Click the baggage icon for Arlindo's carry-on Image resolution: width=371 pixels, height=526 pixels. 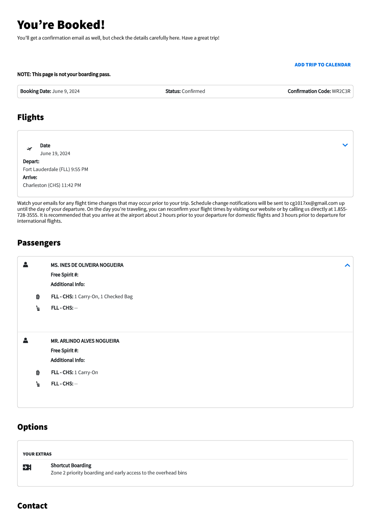pyautogui.click(x=38, y=372)
